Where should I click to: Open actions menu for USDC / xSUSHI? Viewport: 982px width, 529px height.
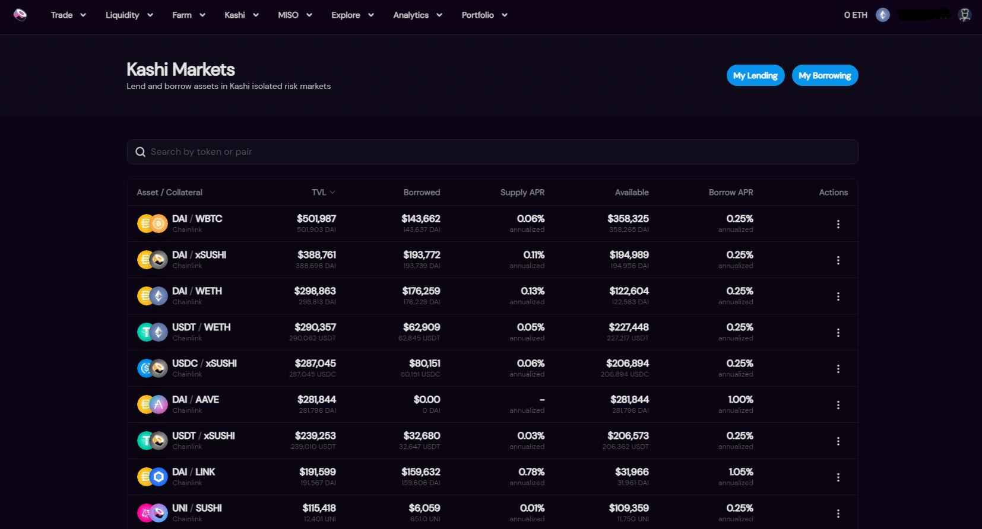[838, 369]
